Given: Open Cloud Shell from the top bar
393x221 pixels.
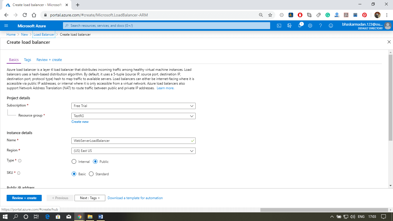Looking at the screenshot, I should [279, 26].
